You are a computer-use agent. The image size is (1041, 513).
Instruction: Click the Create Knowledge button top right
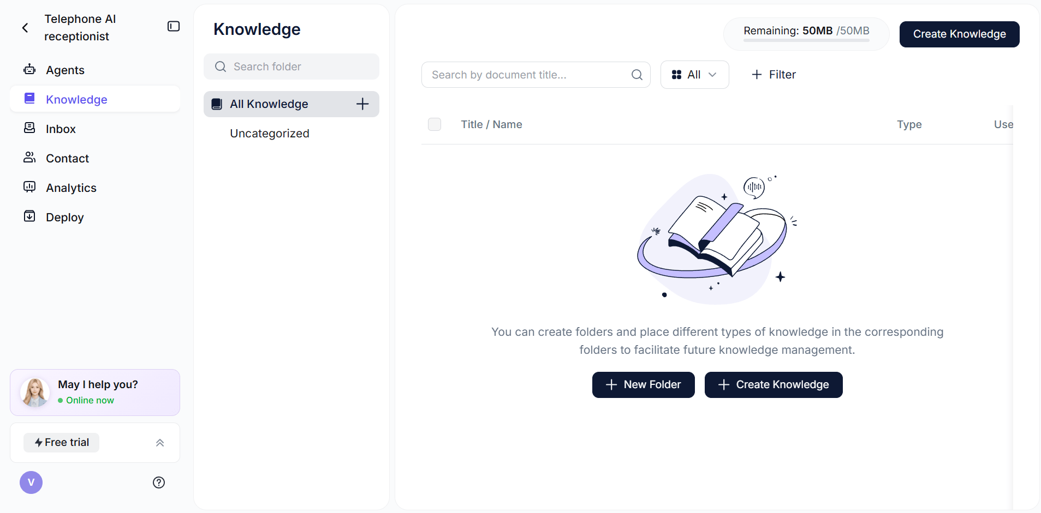pyautogui.click(x=959, y=34)
